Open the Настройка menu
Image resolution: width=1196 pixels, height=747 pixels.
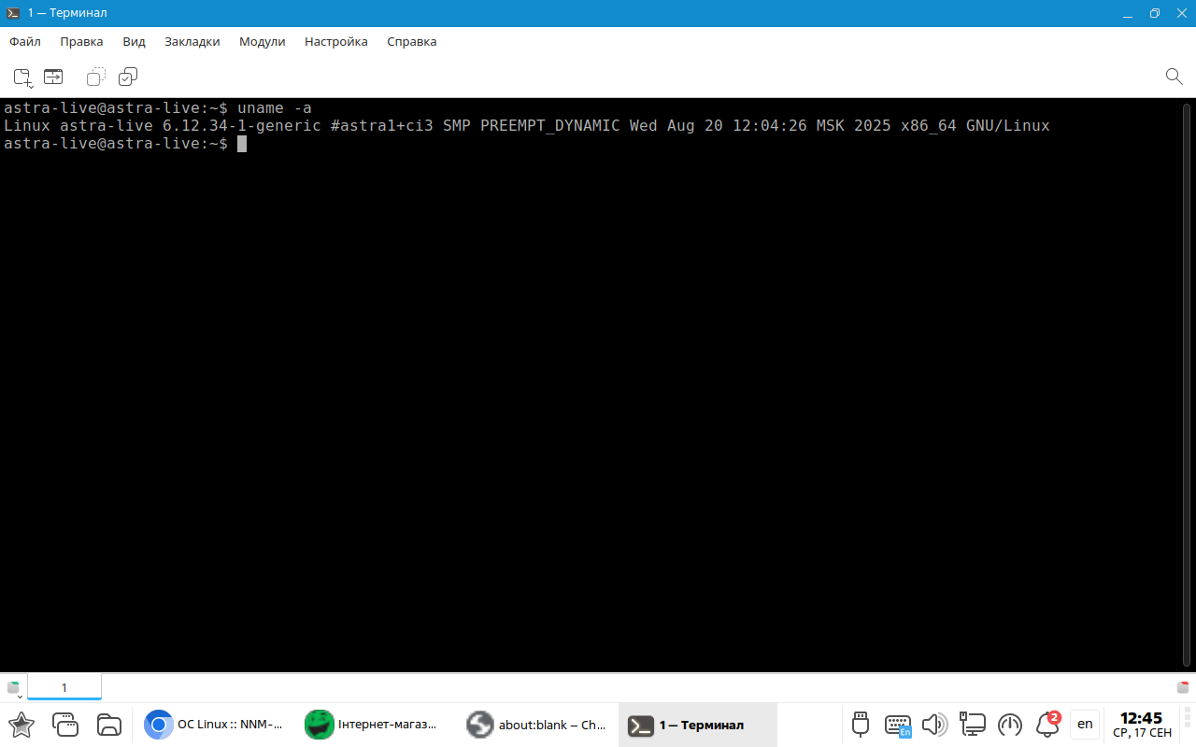335,41
